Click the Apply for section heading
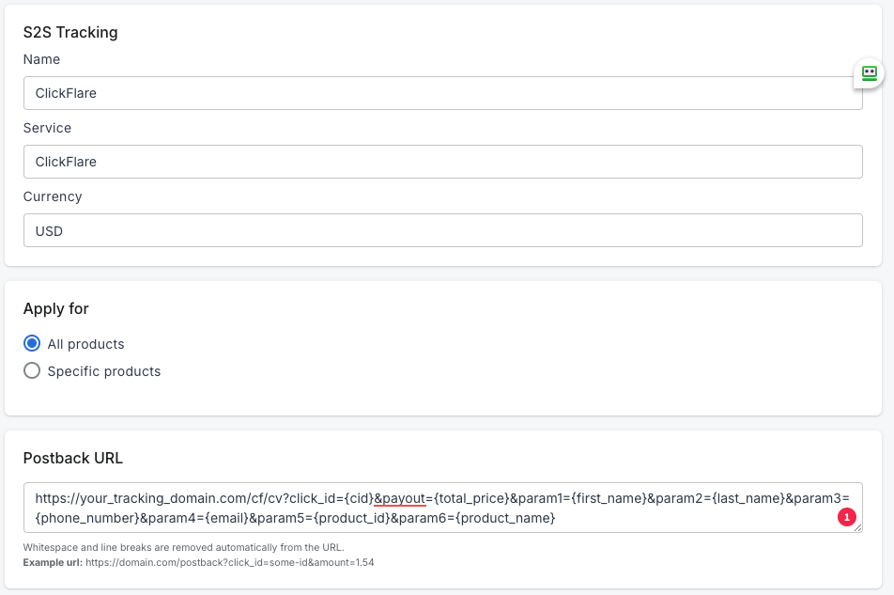894x595 pixels. pyautogui.click(x=55, y=308)
